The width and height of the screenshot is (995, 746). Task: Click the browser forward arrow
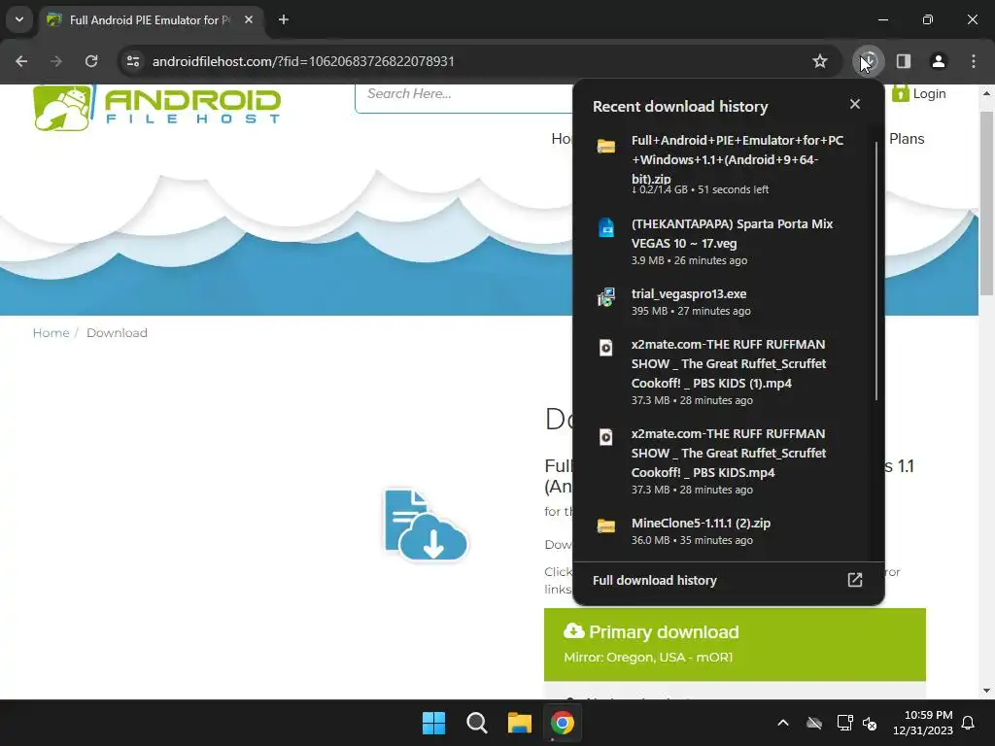(x=56, y=61)
